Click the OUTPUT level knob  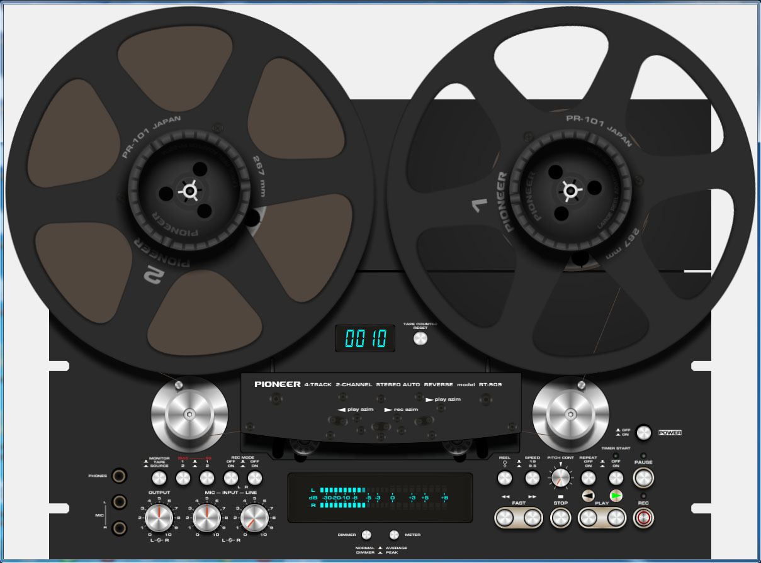point(159,518)
